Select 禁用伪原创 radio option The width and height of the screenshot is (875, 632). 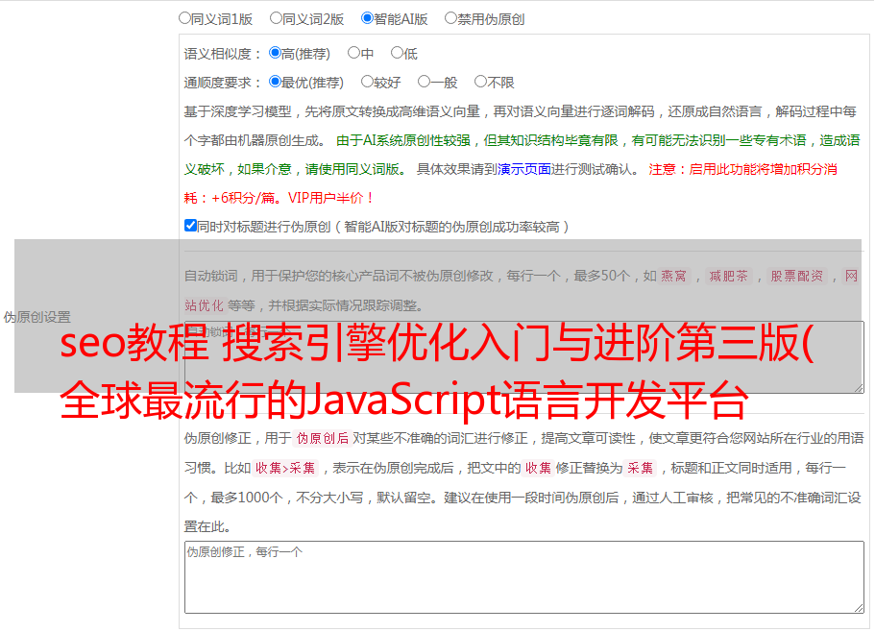point(450,18)
